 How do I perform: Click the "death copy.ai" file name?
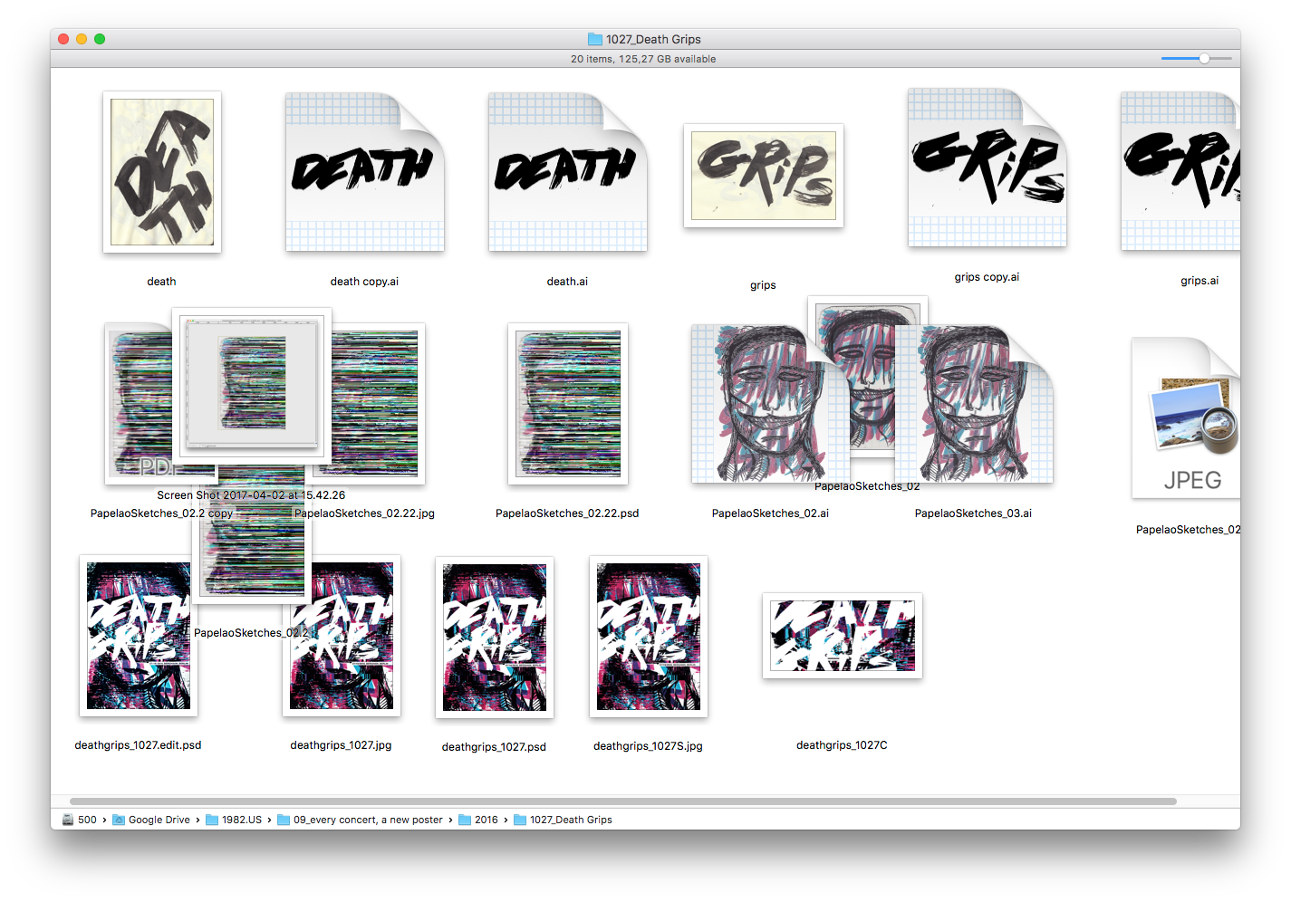pyautogui.click(x=364, y=282)
